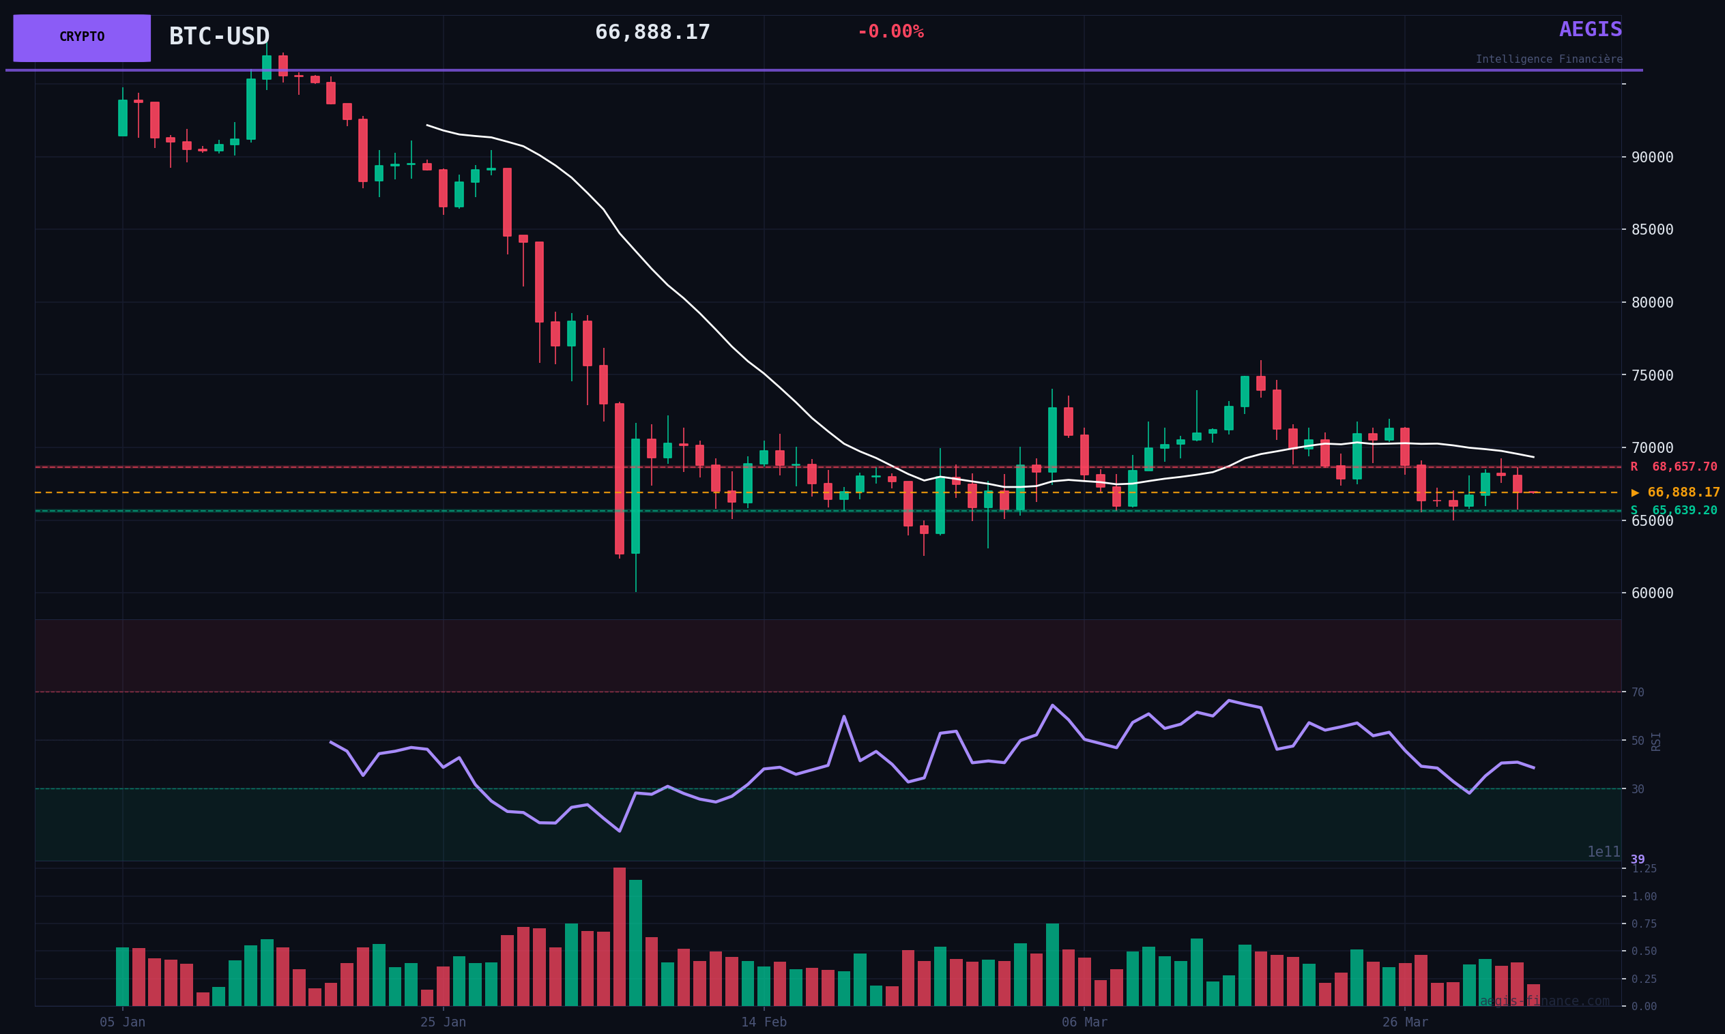Click the S 65,639.20 support label
Viewport: 1725px width, 1034px height.
1672,511
